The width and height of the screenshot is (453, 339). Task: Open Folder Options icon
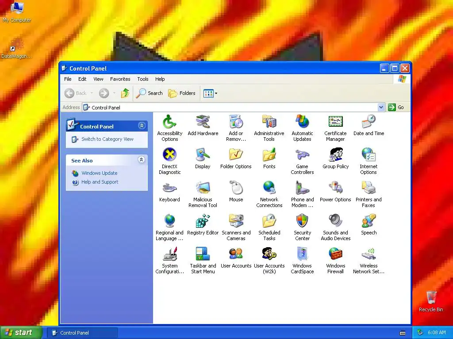coord(236,155)
